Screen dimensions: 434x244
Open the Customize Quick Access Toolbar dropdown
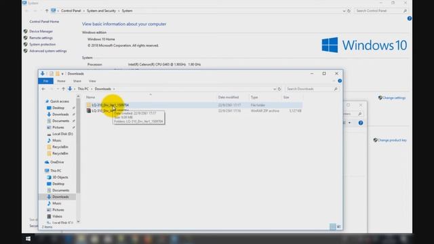[x=62, y=74]
